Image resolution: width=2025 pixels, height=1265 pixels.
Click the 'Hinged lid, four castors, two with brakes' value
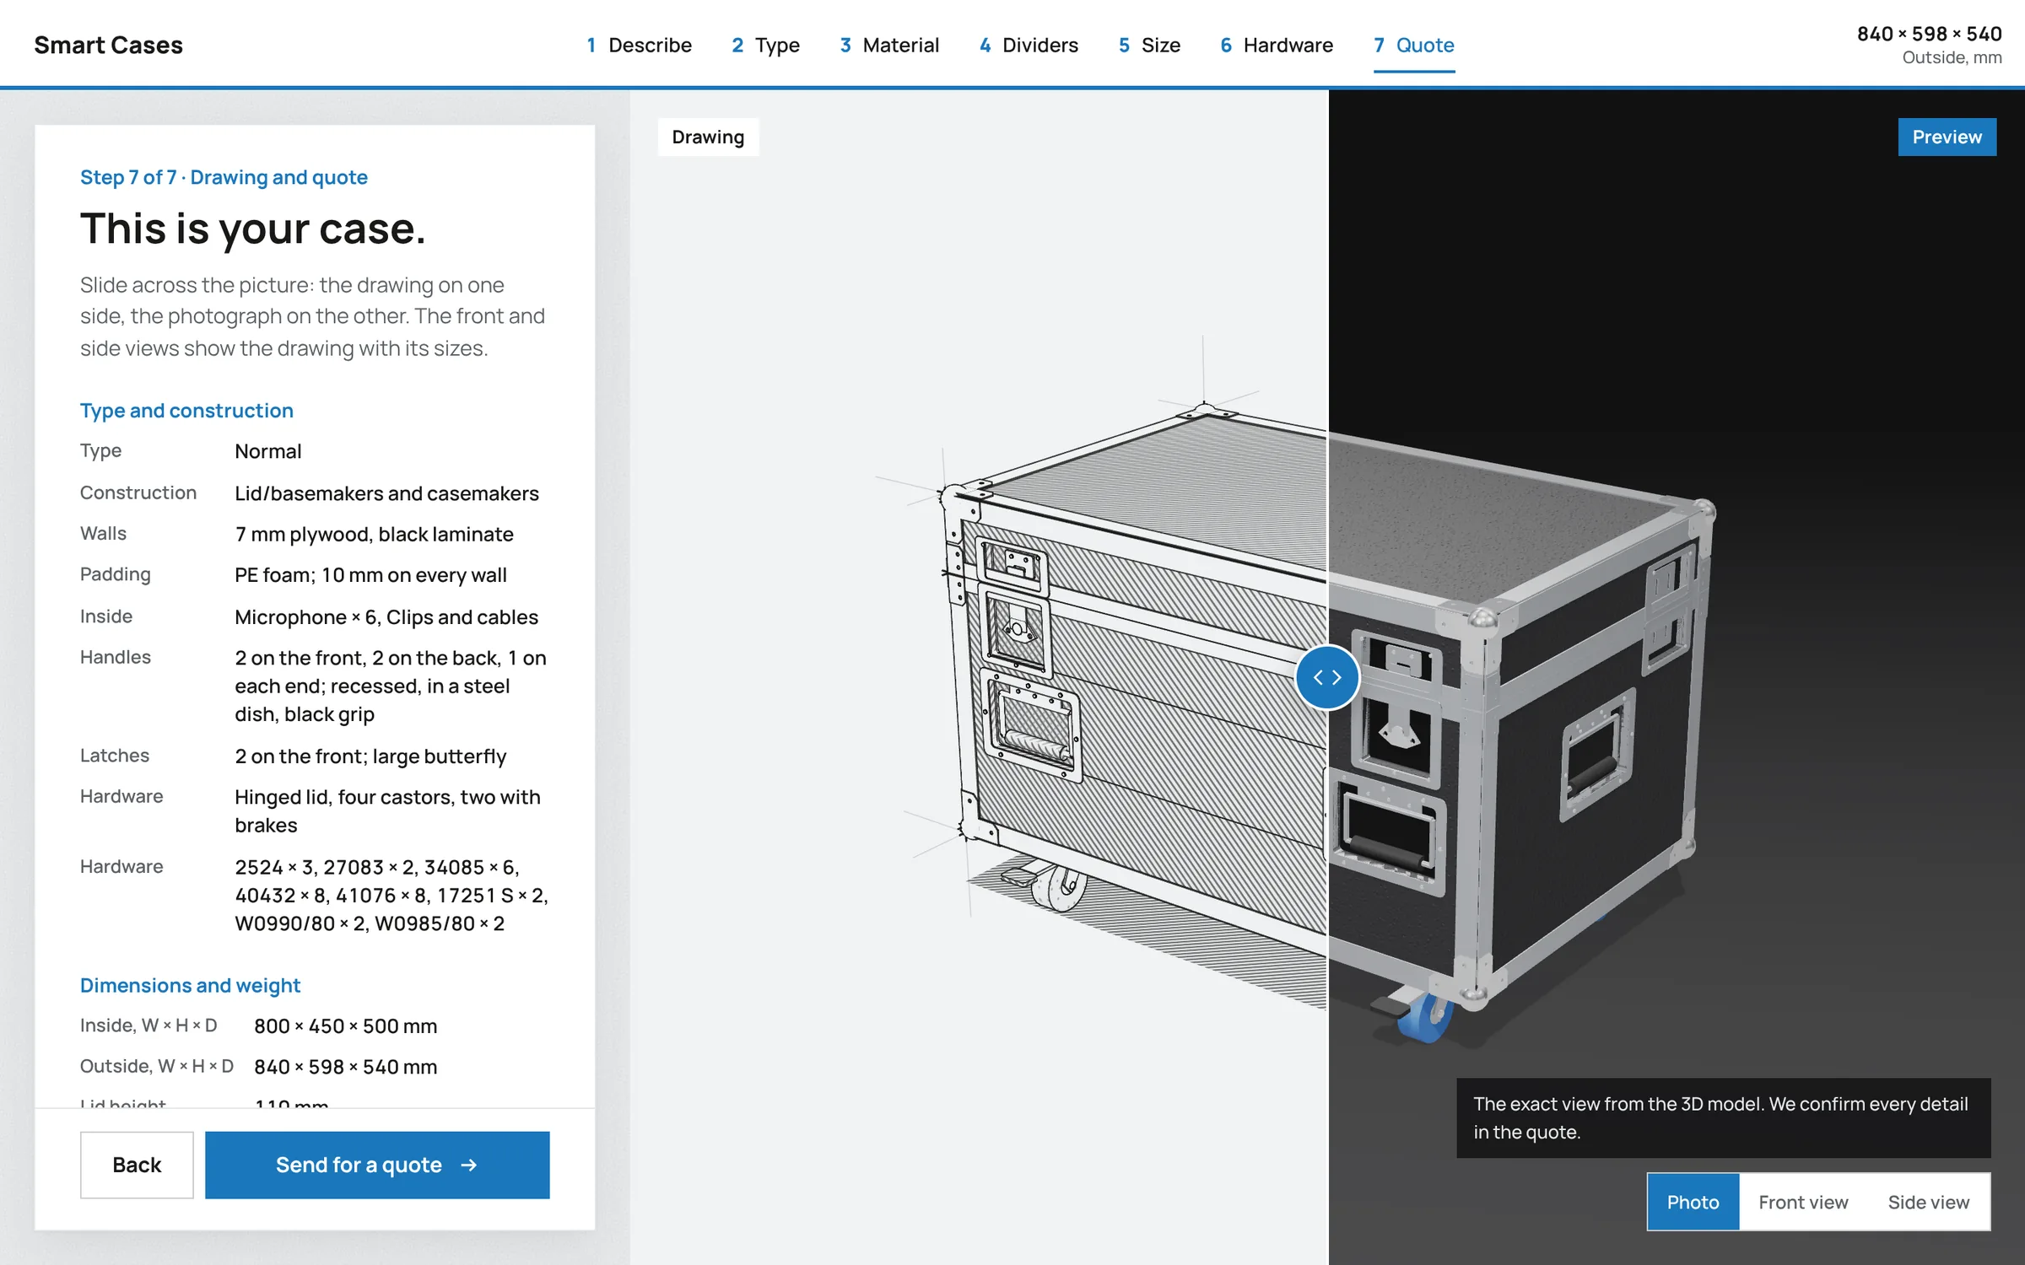tap(387, 810)
